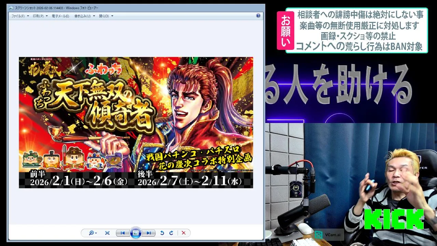437x246 pixels.
Task: Open the 印刷(P) menu
Action: 40,16
